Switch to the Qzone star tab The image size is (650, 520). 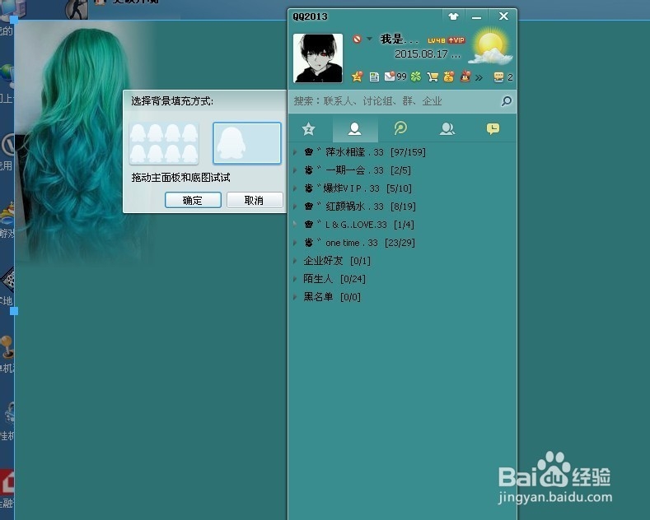pos(308,129)
